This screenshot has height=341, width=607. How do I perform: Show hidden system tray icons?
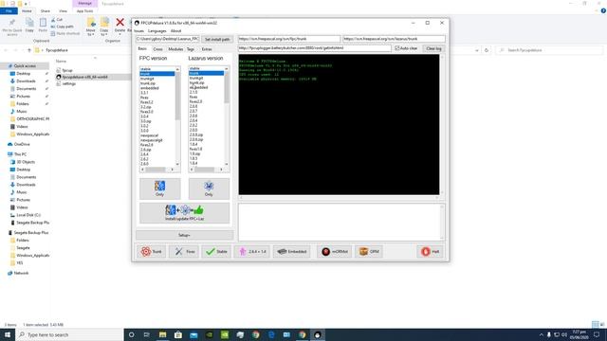click(x=542, y=334)
